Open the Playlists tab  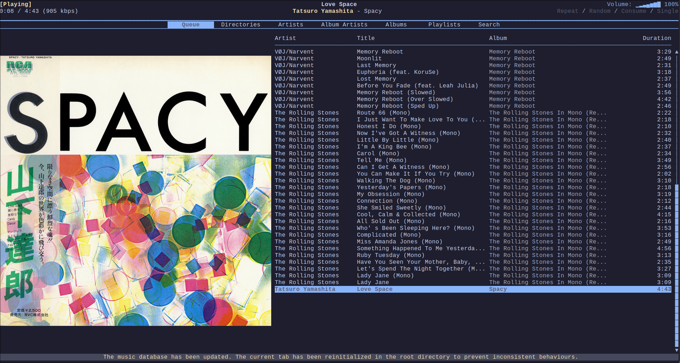click(x=444, y=25)
